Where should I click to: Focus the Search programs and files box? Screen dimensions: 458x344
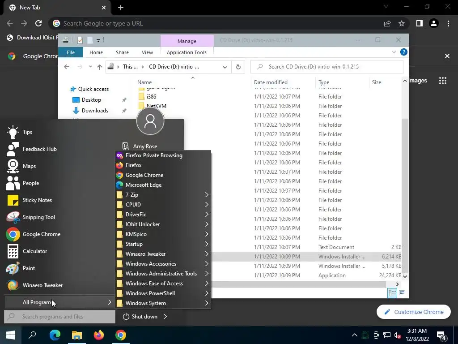(x=59, y=317)
